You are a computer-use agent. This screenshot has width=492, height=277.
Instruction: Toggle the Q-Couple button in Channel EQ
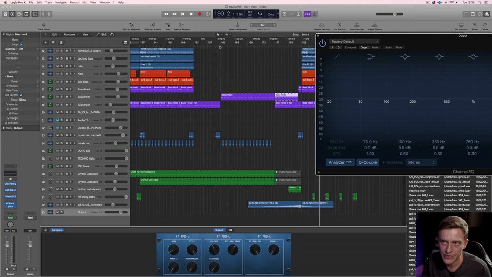pos(367,163)
